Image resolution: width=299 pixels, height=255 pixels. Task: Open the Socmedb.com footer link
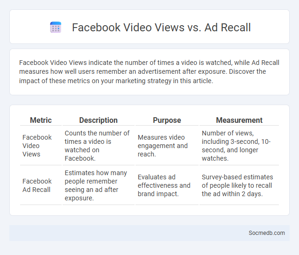pyautogui.click(x=267, y=233)
